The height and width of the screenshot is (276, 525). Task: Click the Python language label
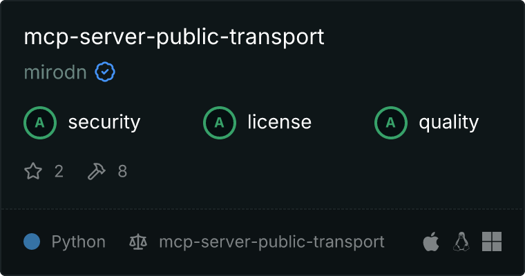pos(78,242)
